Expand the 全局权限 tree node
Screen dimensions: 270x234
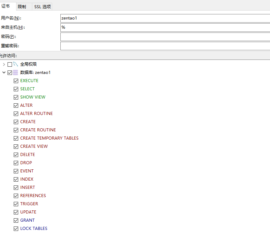click(x=4, y=64)
